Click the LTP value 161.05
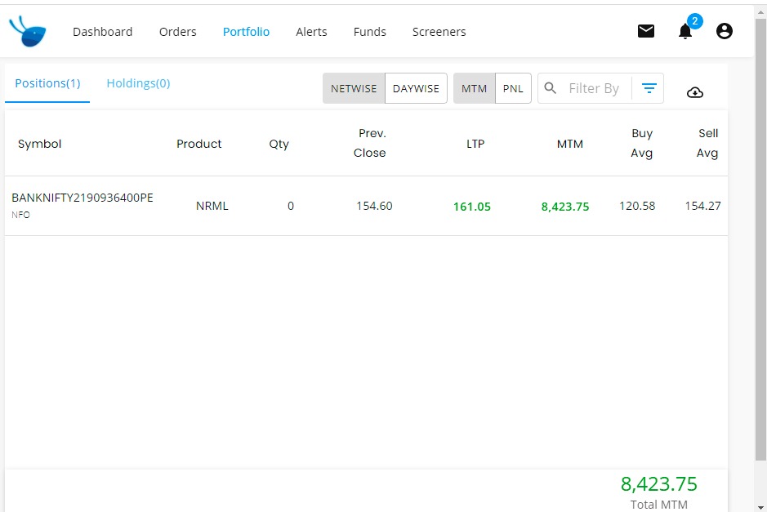The image size is (767, 512). point(471,207)
